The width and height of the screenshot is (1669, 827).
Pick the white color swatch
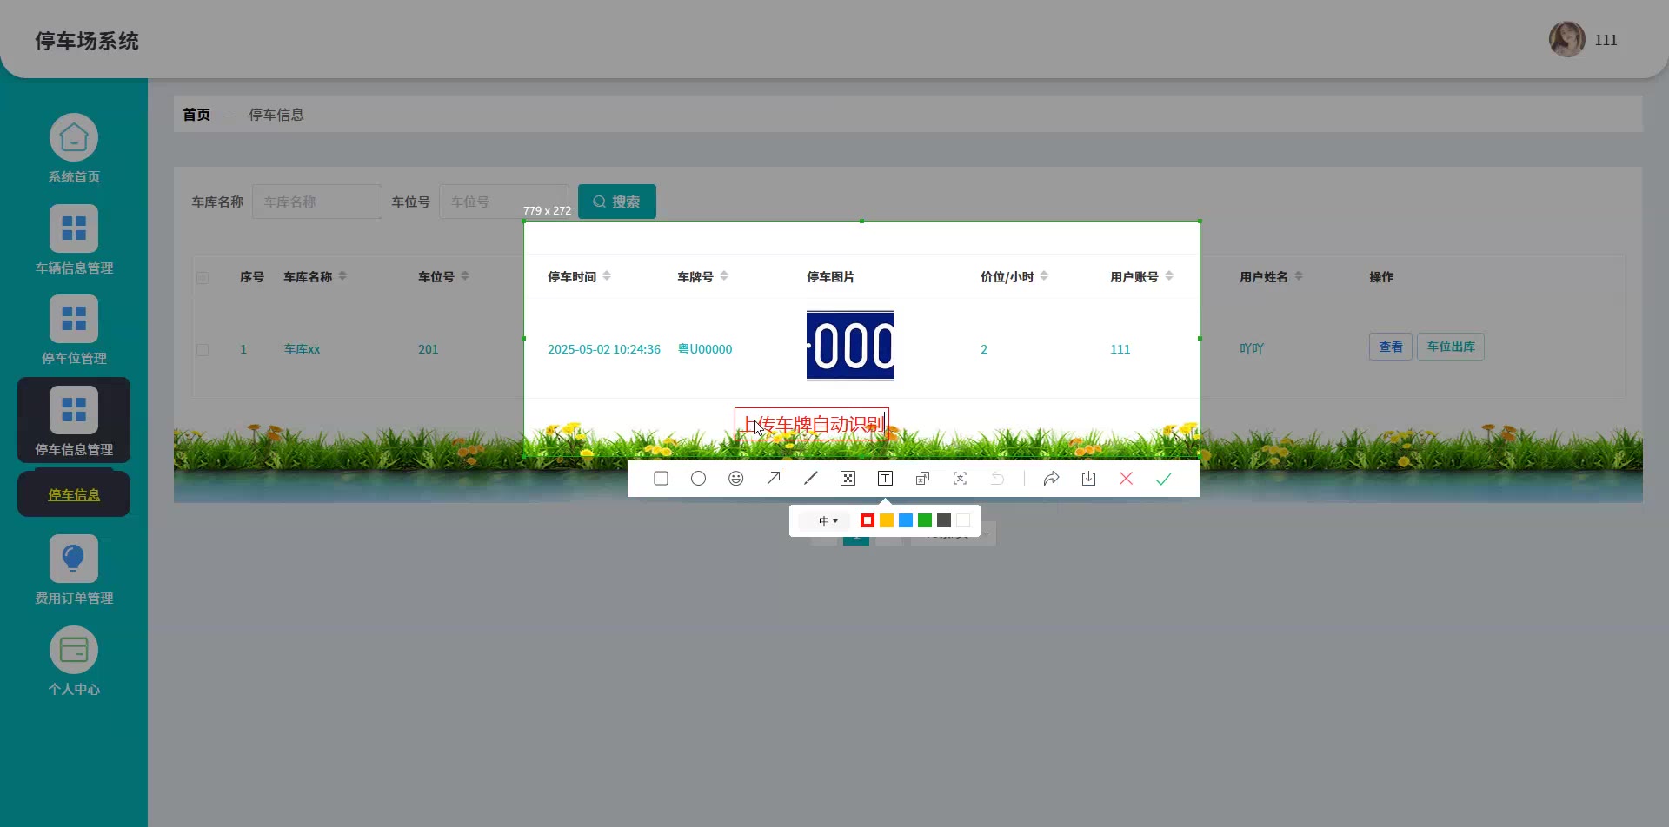(963, 520)
